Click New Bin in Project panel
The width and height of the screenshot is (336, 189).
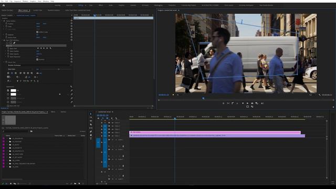(x=75, y=184)
